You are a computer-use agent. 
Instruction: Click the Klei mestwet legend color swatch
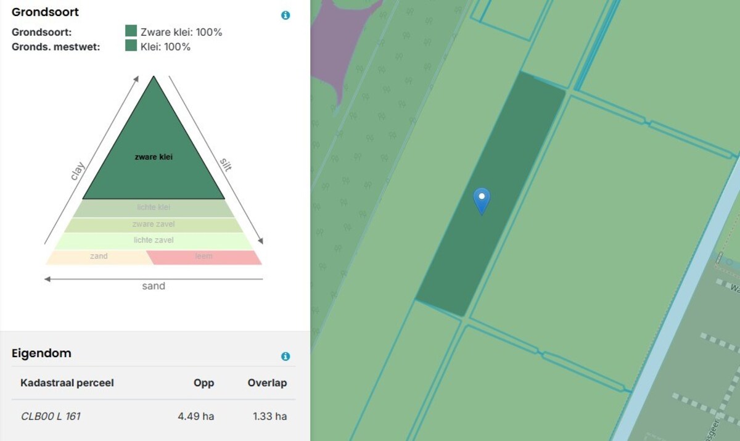point(131,46)
